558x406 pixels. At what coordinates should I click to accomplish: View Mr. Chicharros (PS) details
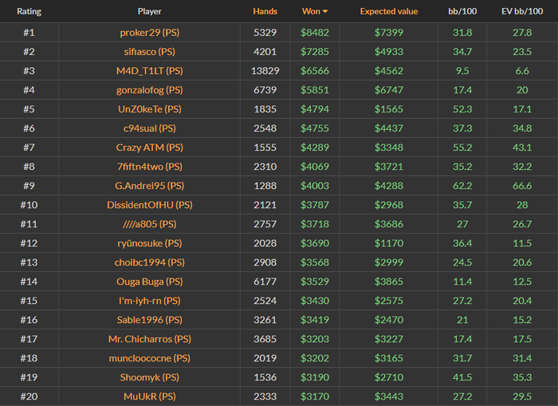click(x=149, y=339)
